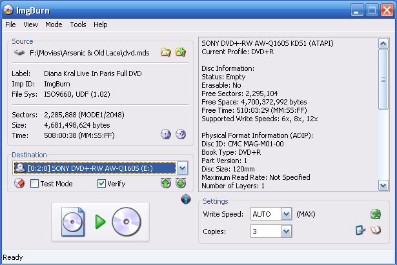The width and height of the screenshot is (397, 265).
Task: Start the write image to disc button
Action: [101, 222]
